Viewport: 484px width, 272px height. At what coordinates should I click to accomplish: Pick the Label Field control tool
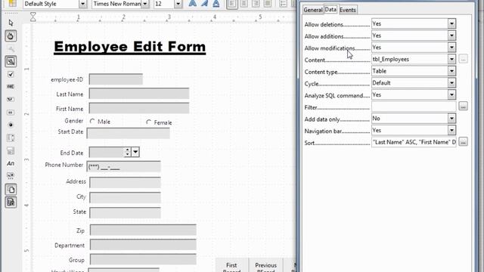tap(11, 163)
